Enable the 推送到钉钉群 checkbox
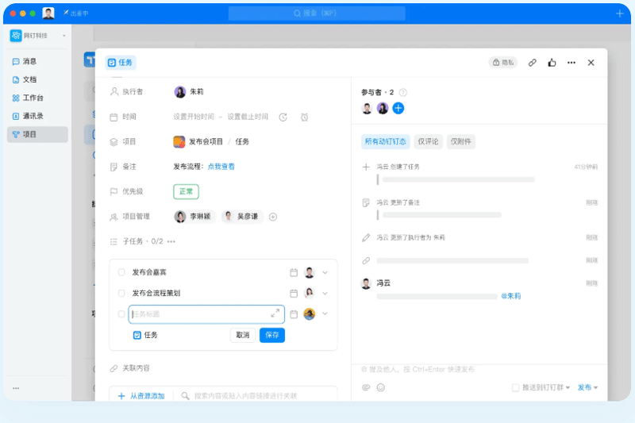The image size is (635, 423). point(516,387)
